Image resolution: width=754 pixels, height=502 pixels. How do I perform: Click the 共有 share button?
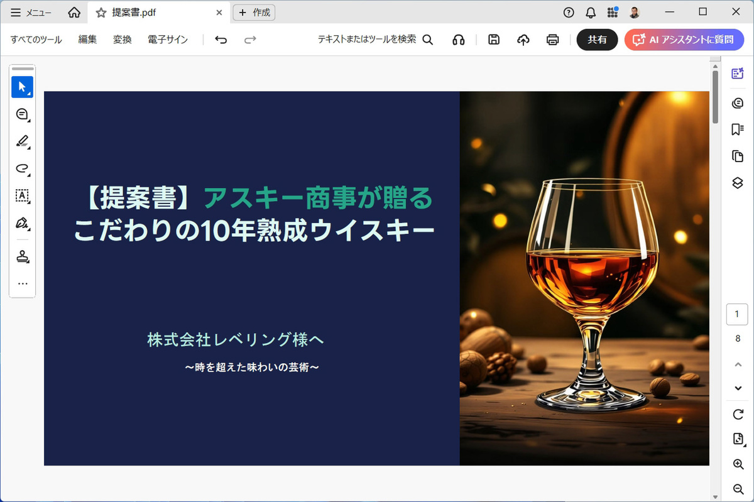[x=597, y=40]
